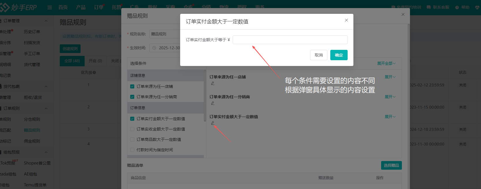Open 订单 in top navigation

click(x=99, y=7)
